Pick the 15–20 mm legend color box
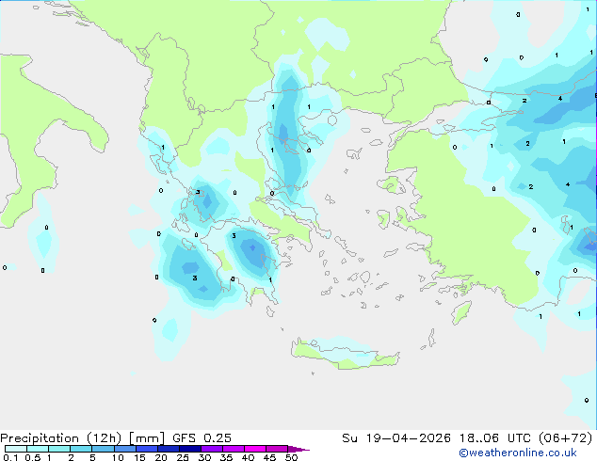 tap(146, 449)
